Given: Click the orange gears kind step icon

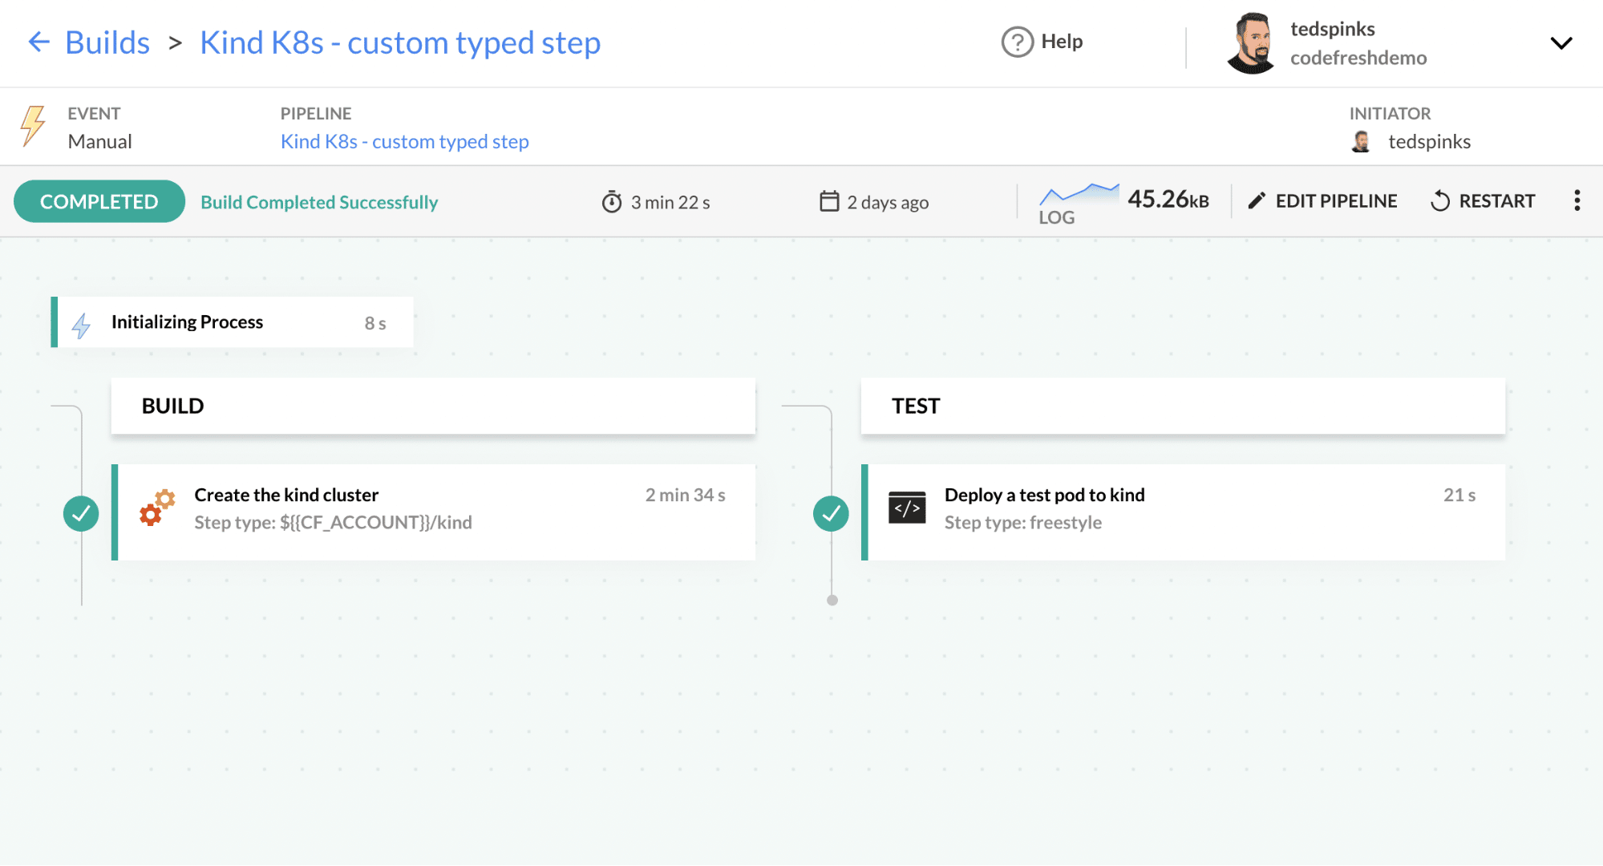Looking at the screenshot, I should pos(156,508).
